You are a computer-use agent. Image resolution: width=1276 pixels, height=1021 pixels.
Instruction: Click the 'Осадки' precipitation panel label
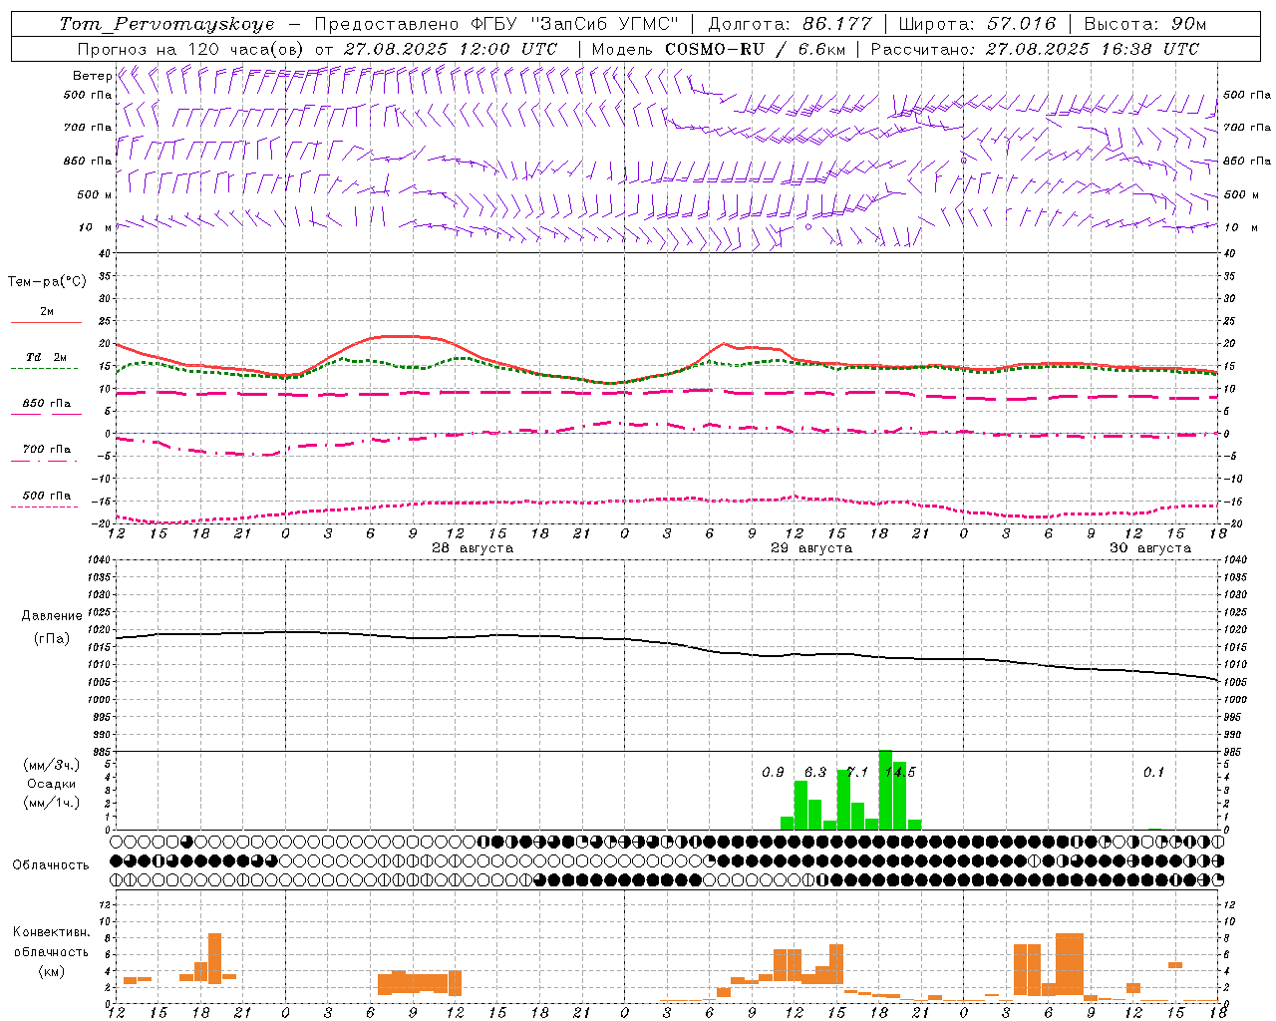pos(52,784)
